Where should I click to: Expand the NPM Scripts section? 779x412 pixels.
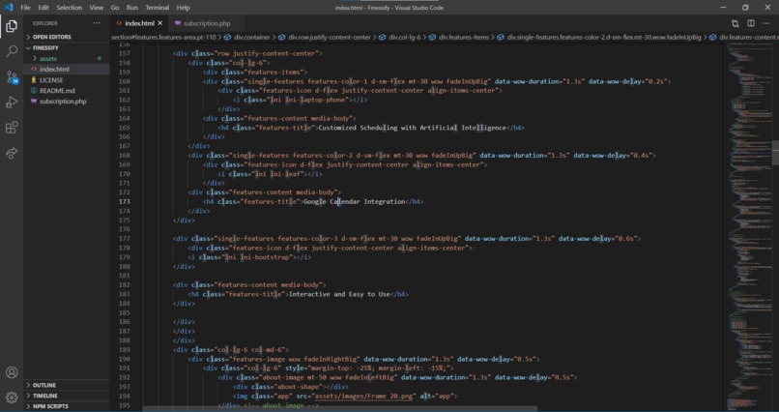(67, 406)
